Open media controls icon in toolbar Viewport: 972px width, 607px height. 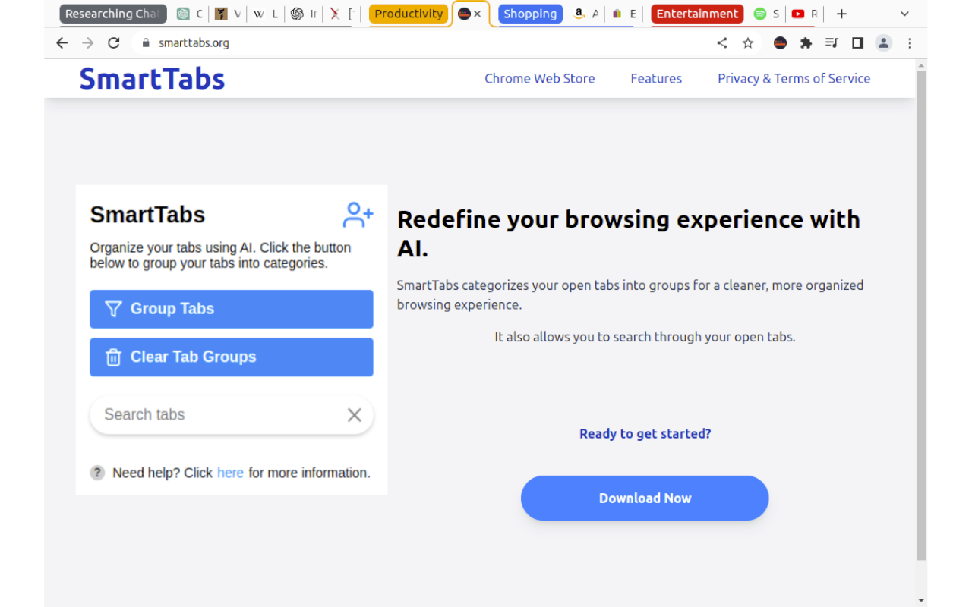(832, 43)
